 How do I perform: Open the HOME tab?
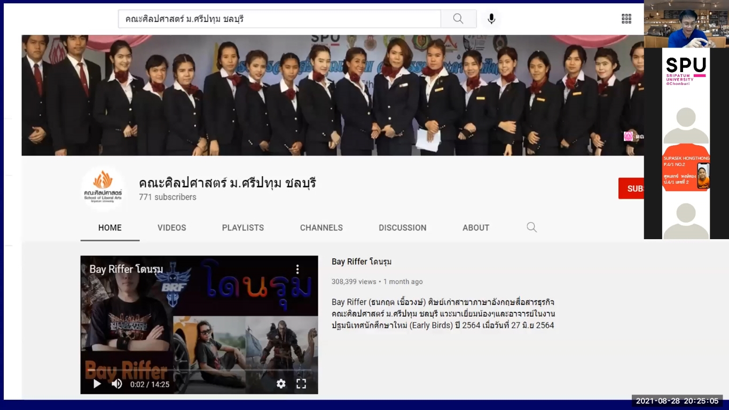click(110, 227)
